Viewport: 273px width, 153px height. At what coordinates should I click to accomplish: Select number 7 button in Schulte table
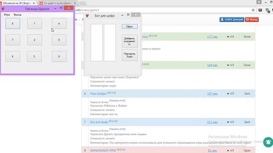coord(13,40)
